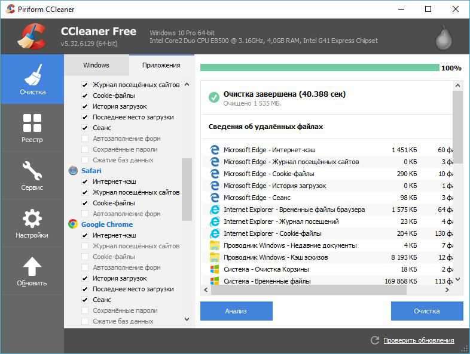Uncheck Google Chrome Интернет-кэш checkbox
This screenshot has width=470, height=354.
[x=85, y=235]
